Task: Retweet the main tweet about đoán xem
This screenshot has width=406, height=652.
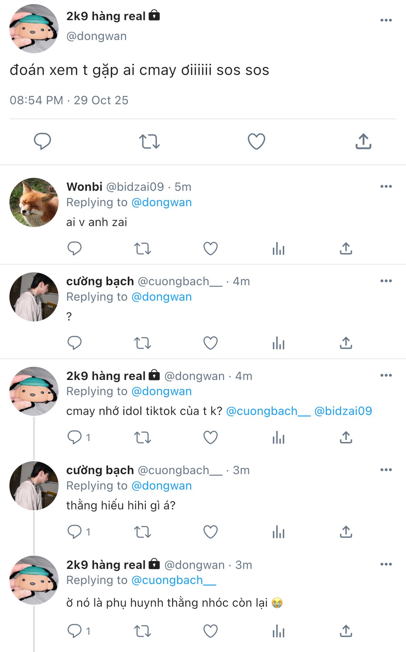Action: coord(149,141)
